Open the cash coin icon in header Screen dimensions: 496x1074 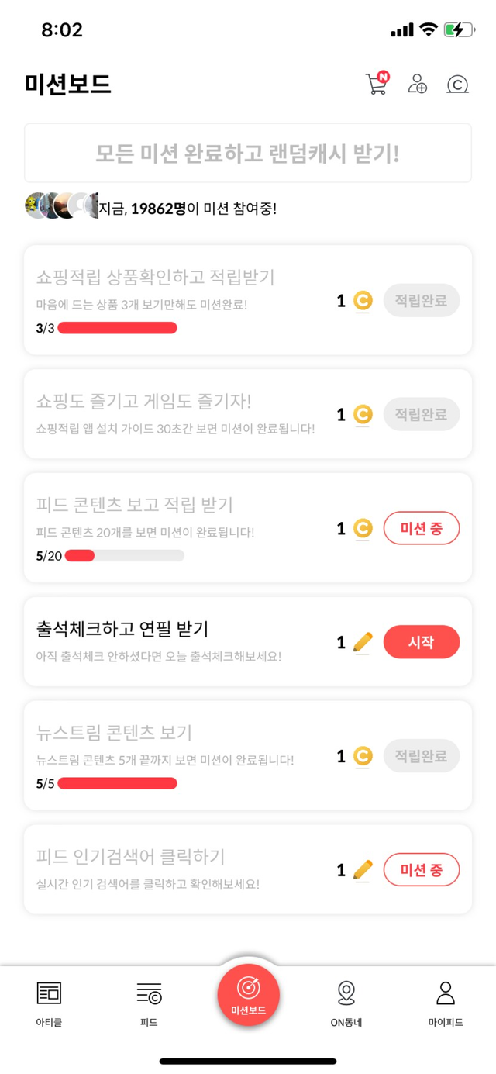(x=458, y=85)
